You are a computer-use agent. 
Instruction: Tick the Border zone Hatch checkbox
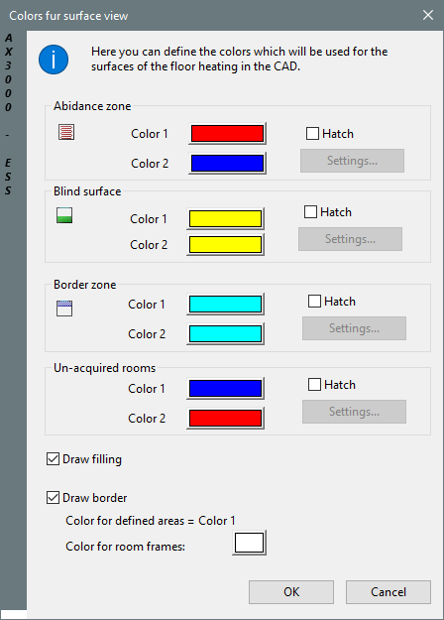tap(314, 302)
